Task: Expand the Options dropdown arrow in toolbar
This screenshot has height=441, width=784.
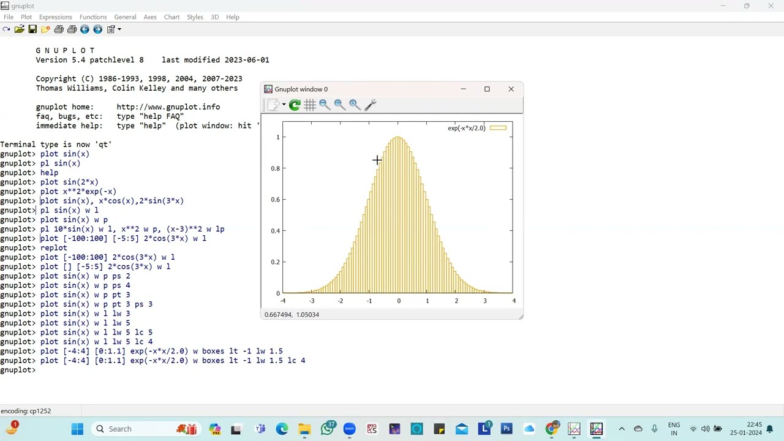Action: [x=119, y=29]
